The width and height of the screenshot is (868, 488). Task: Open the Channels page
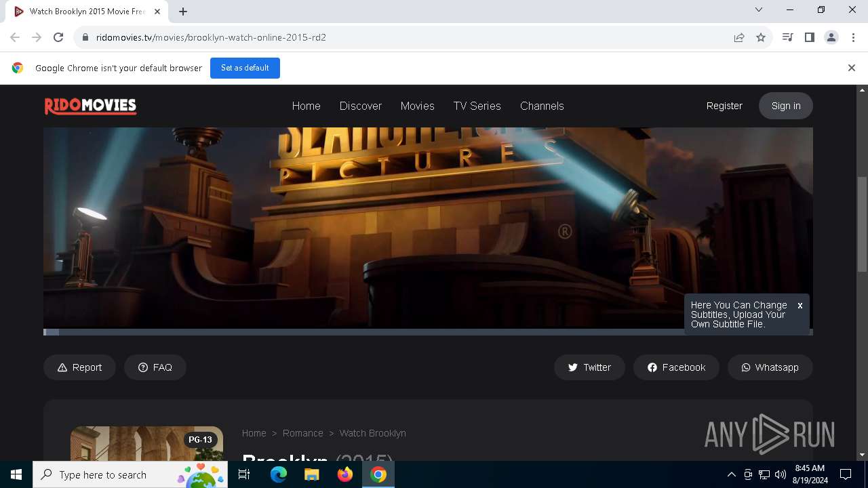click(x=542, y=106)
